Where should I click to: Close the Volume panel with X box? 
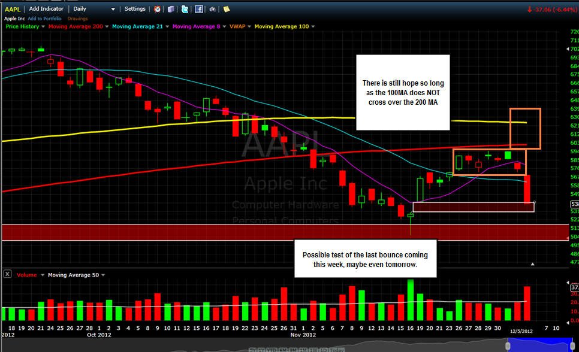[7, 274]
